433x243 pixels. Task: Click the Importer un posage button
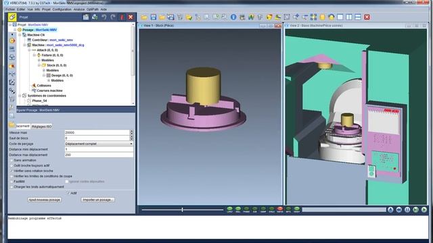(x=97, y=200)
